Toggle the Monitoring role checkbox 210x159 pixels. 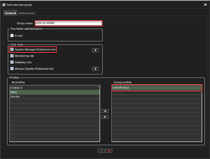click(12, 56)
